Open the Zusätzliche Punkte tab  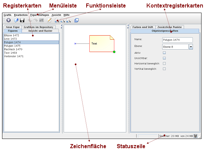[x=169, y=27]
